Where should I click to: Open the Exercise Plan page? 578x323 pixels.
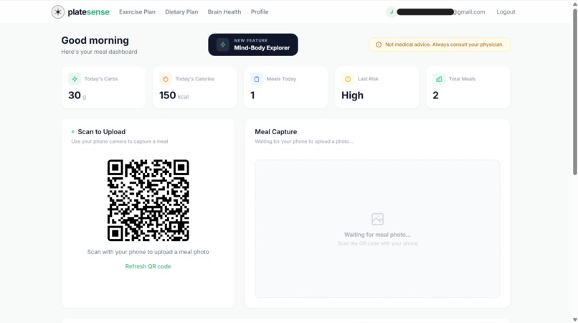click(x=137, y=11)
